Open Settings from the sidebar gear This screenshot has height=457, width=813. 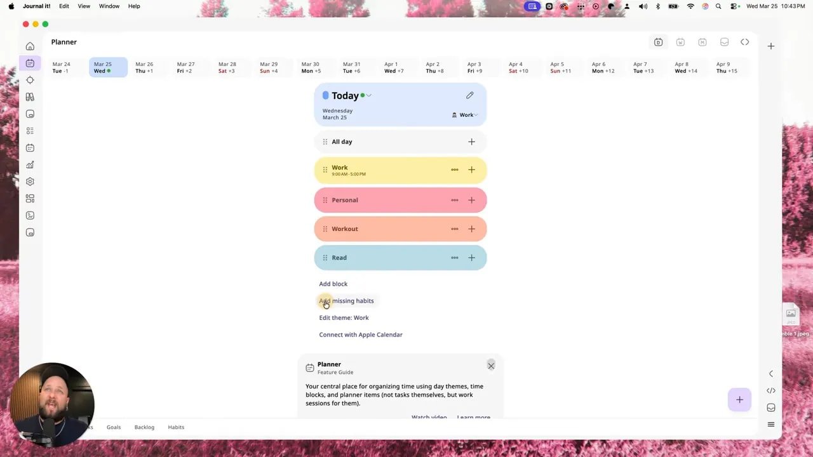[30, 182]
